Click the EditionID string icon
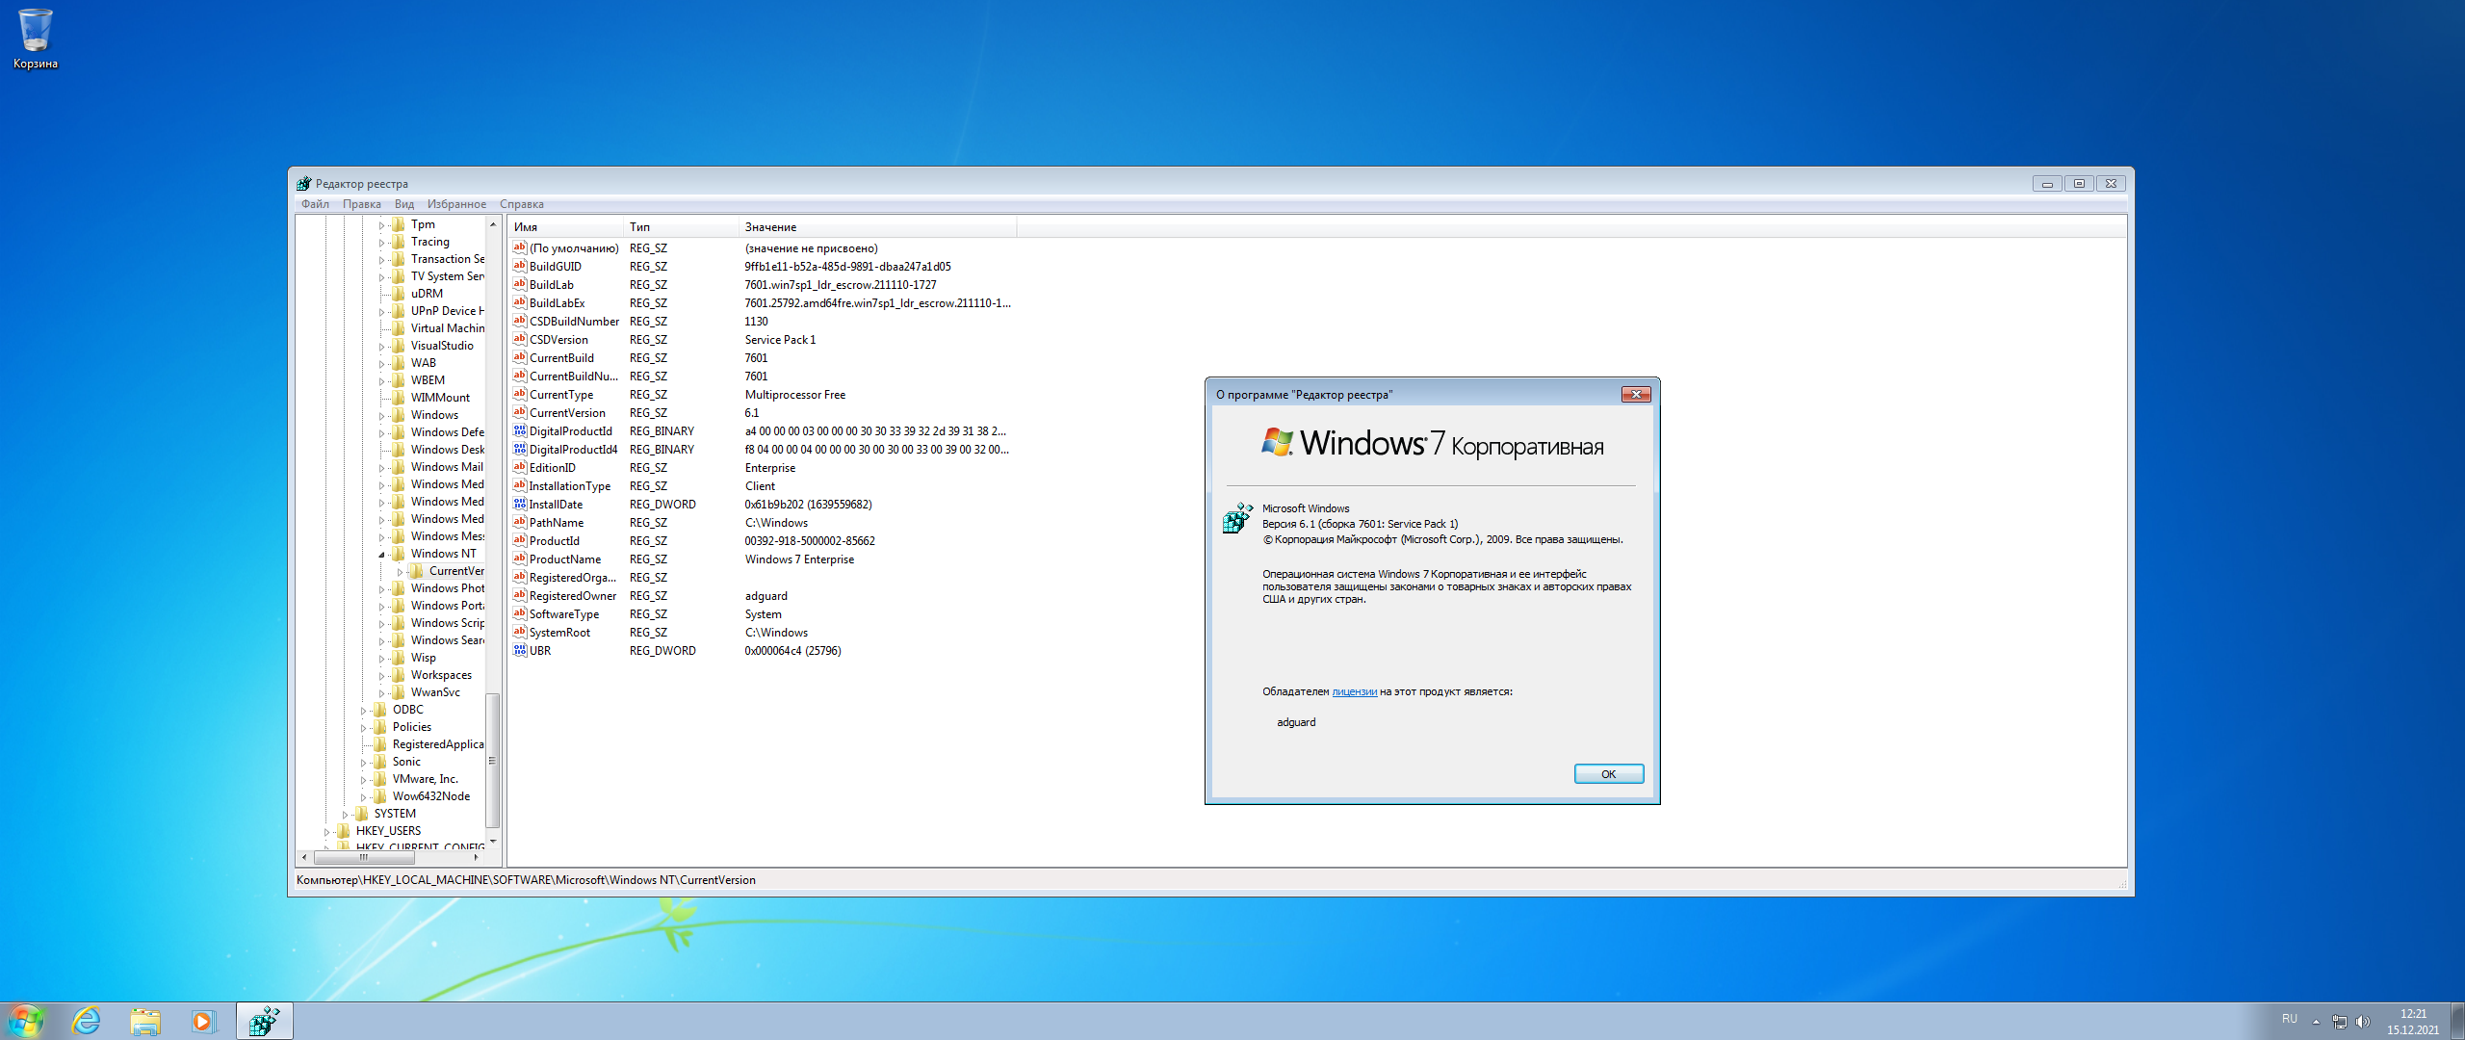 click(519, 468)
